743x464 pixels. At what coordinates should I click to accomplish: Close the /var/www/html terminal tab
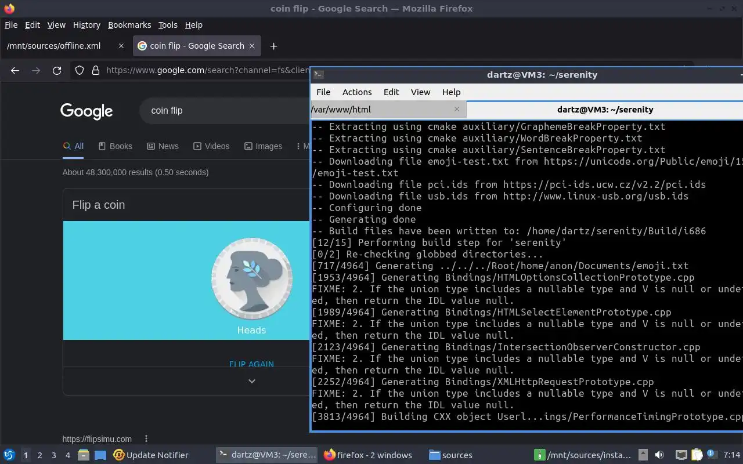tap(457, 109)
